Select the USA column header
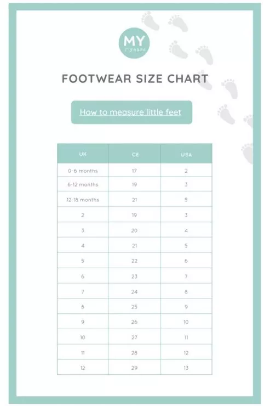This screenshot has height=406, width=270. tap(186, 155)
